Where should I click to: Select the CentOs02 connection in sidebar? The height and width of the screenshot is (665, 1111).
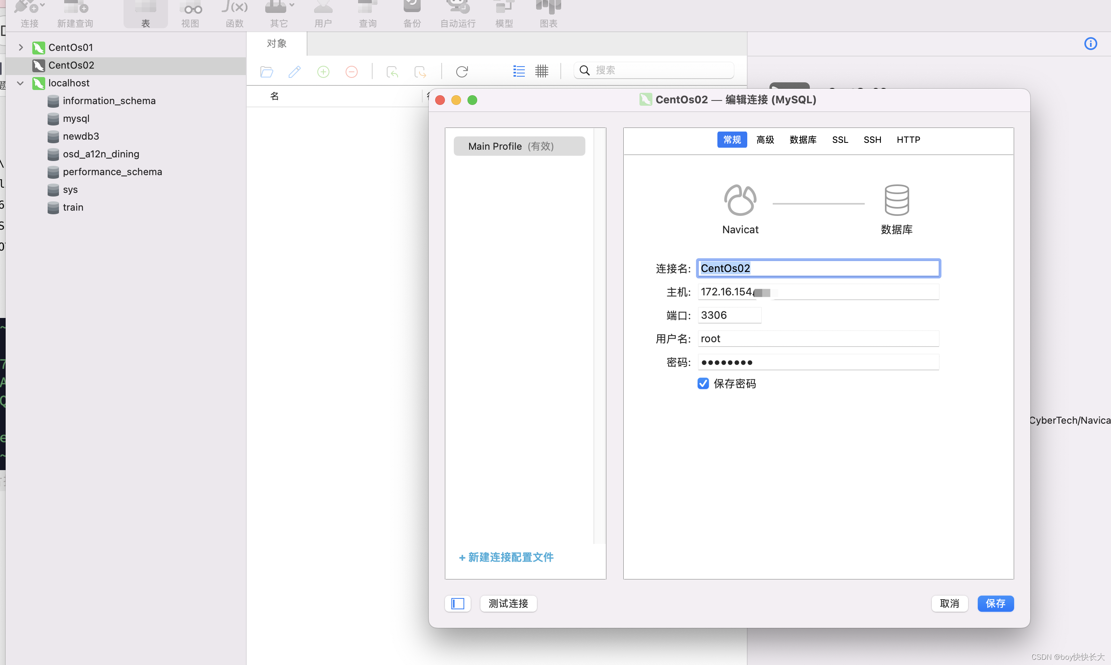[x=126, y=65]
